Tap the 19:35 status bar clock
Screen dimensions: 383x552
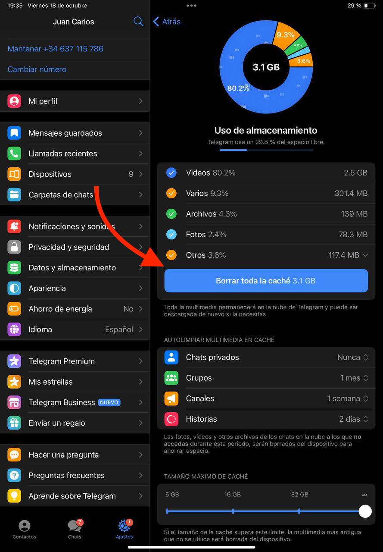15,6
